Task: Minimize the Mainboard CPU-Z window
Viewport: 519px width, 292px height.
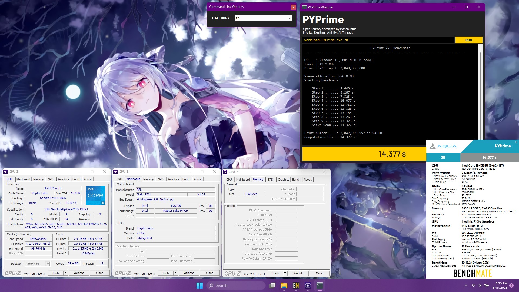Action: tap(190, 172)
